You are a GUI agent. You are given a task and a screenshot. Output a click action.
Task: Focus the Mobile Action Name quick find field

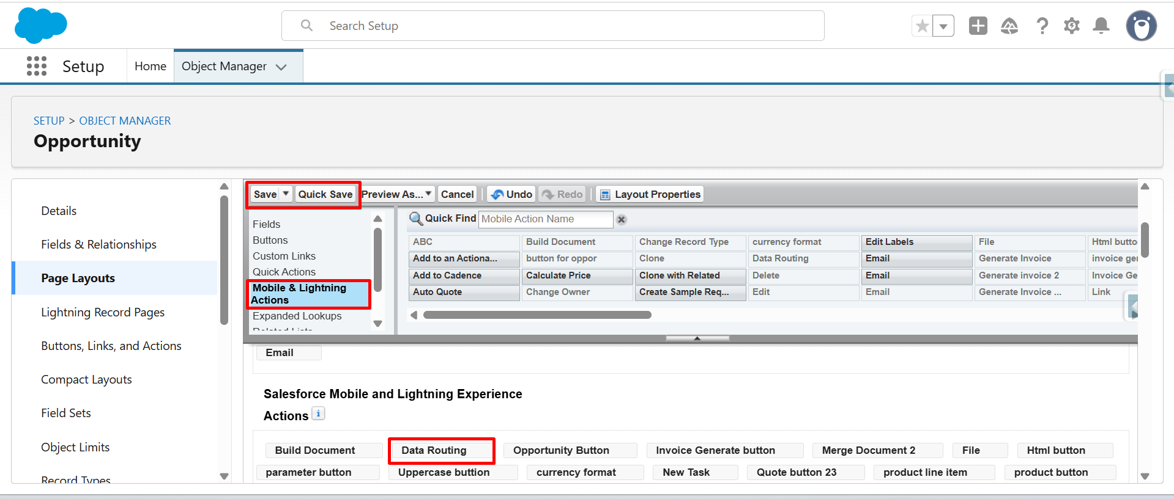pyautogui.click(x=546, y=219)
